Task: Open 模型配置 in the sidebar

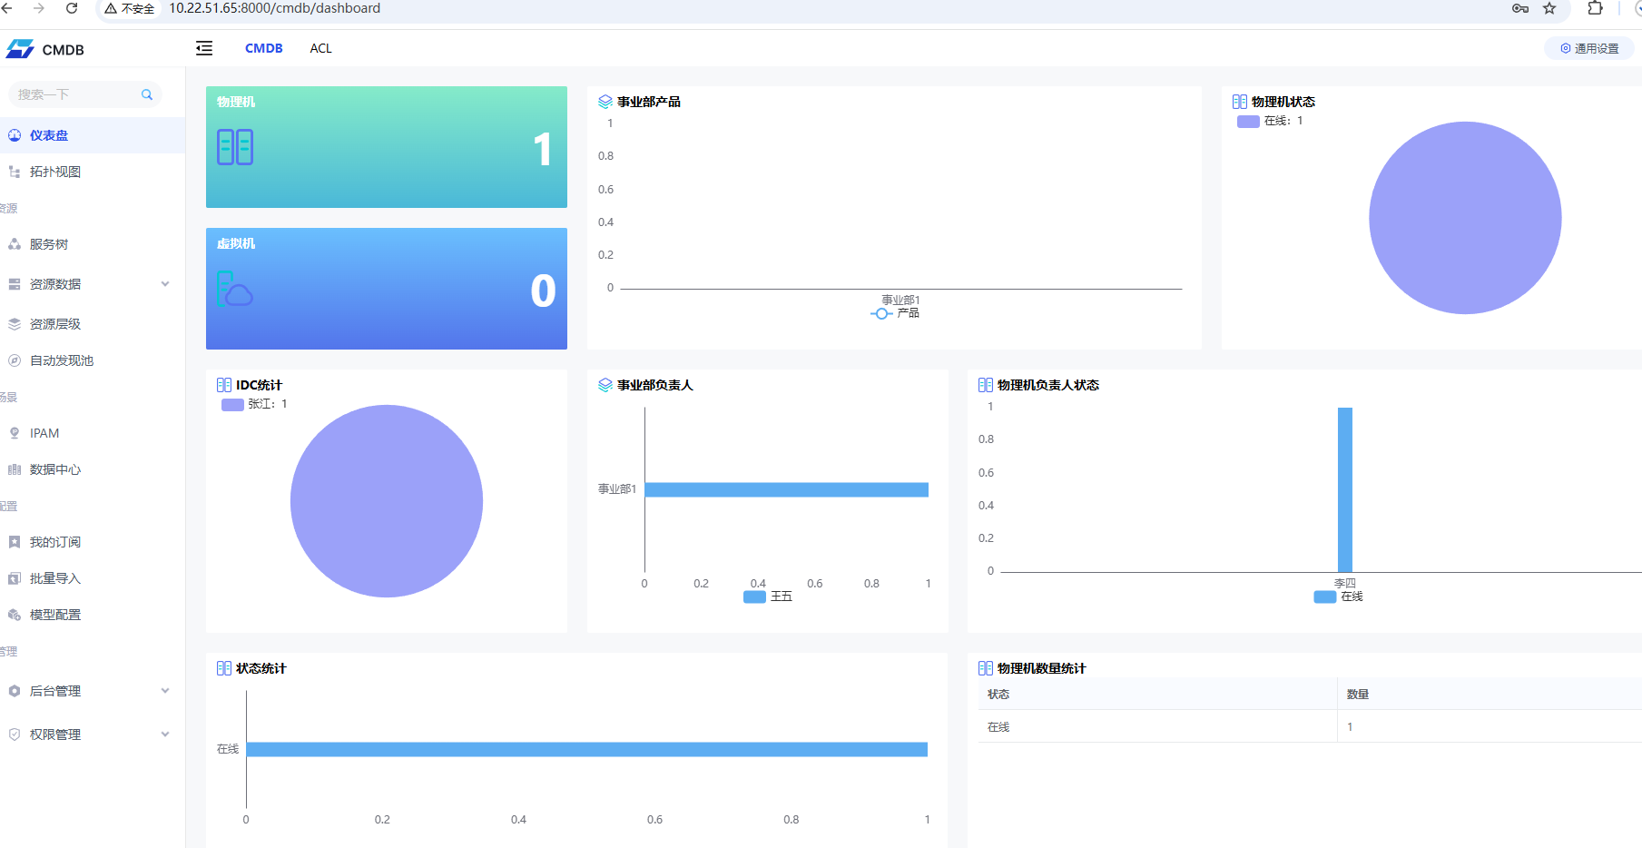Action: [93, 615]
